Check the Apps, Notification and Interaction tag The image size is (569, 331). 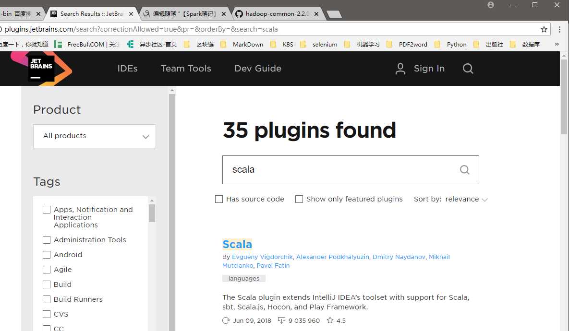pyautogui.click(x=47, y=210)
